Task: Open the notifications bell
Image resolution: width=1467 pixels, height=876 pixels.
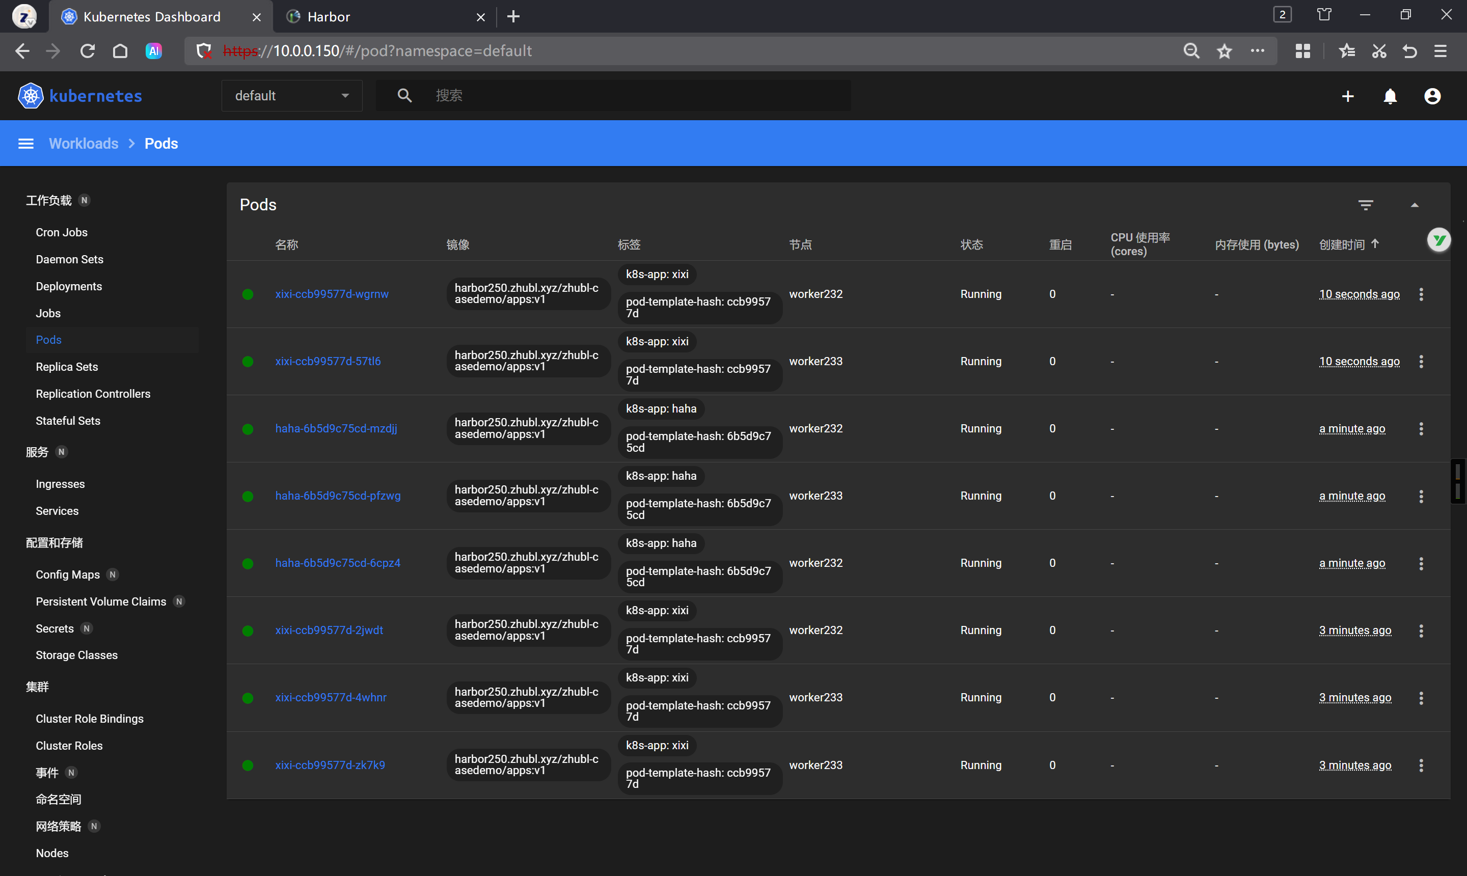Action: [1390, 96]
